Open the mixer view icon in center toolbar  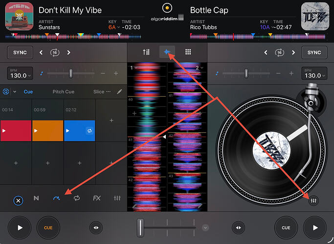[x=146, y=52]
